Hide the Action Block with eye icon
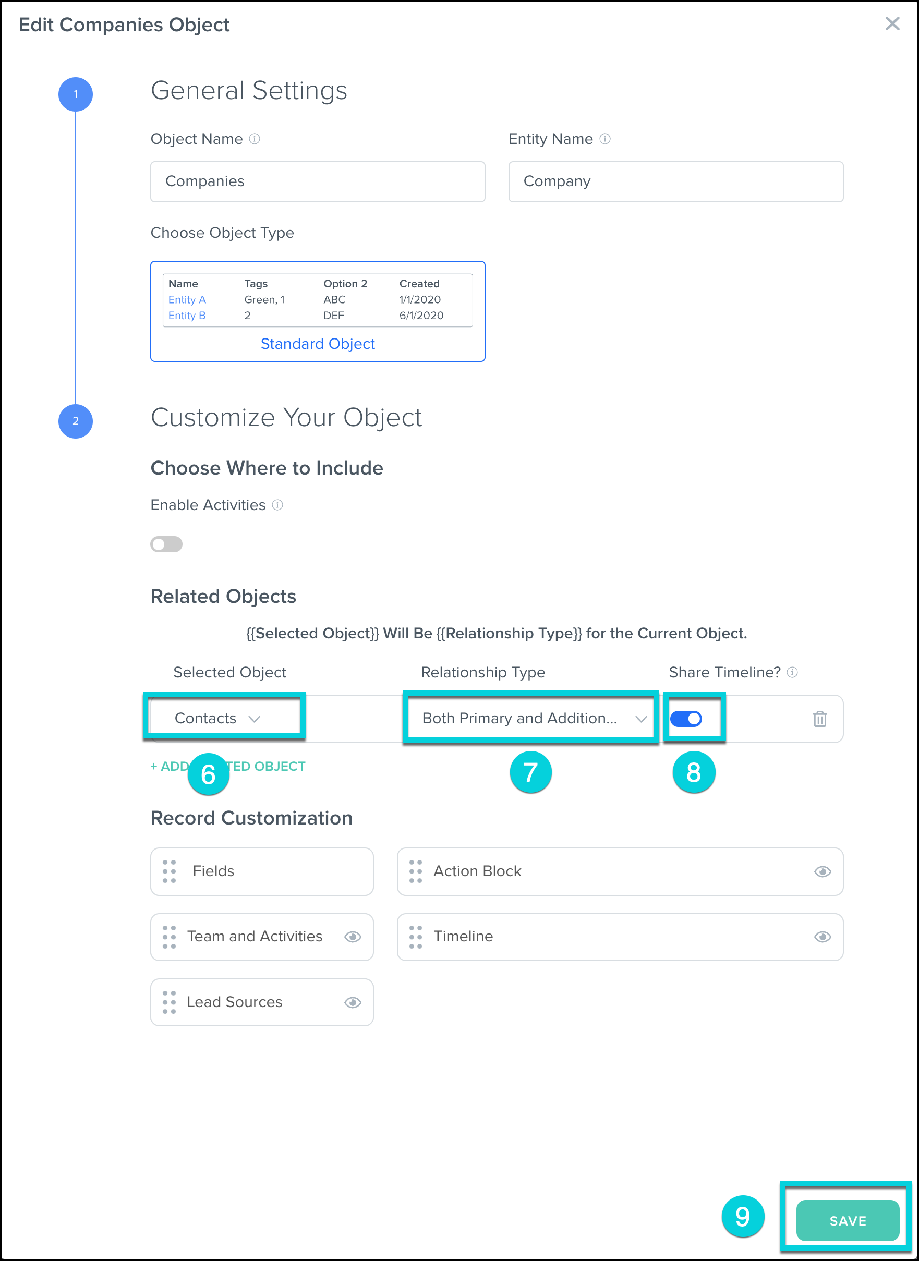Screen dimensions: 919x1261 822,871
